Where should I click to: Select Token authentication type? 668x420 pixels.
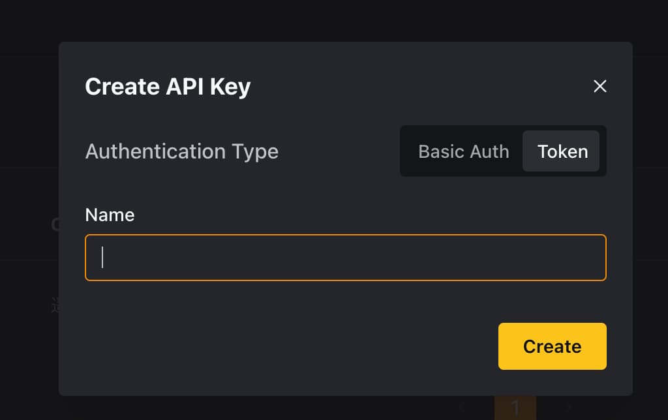coord(561,151)
